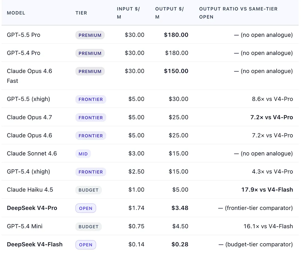The width and height of the screenshot is (301, 255).
Task: Click Claude Opus 4.7's $25.00 output price
Action: point(178,117)
